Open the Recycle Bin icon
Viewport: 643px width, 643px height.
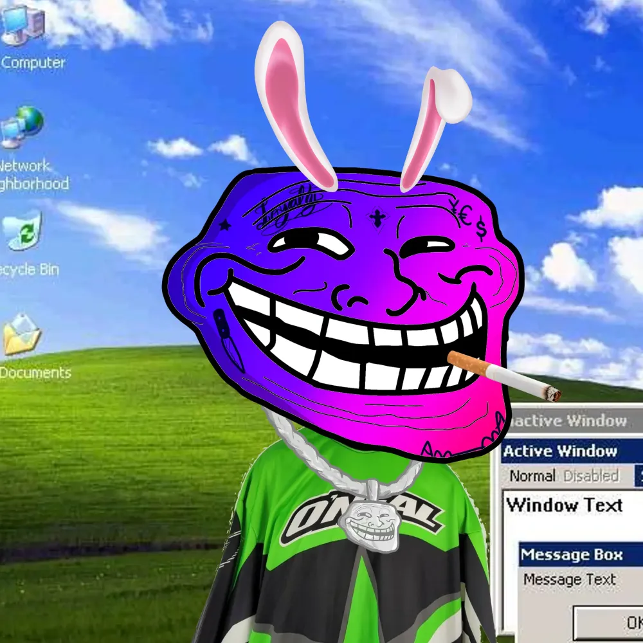coord(22,230)
